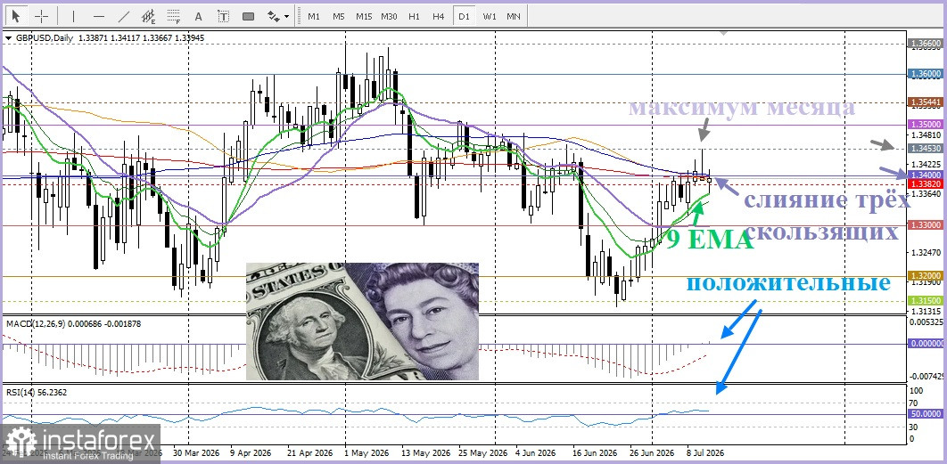Select the trendline drawing tool
Screen dimensions: 947x464
pyautogui.click(x=124, y=16)
